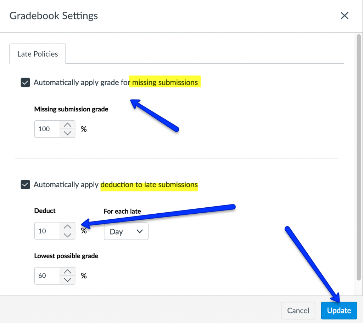This screenshot has width=363, height=323.
Task: Open the For each late Day dropdown
Action: point(126,231)
